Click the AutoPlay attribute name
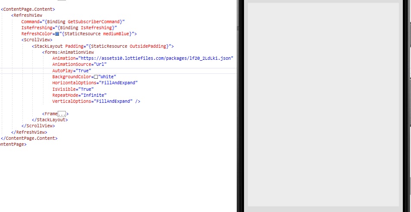This screenshot has width=411, height=212. click(63, 71)
